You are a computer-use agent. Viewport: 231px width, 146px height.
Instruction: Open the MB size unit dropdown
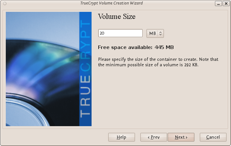pyautogui.click(x=155, y=34)
